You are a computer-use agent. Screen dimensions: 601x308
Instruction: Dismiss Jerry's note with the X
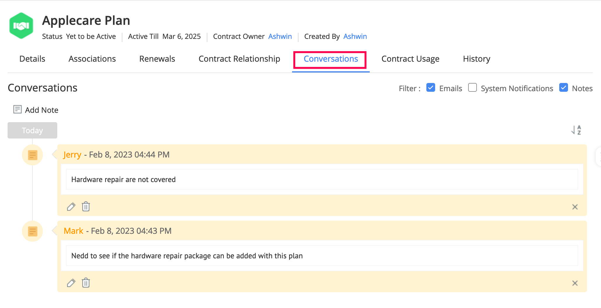pyautogui.click(x=575, y=207)
